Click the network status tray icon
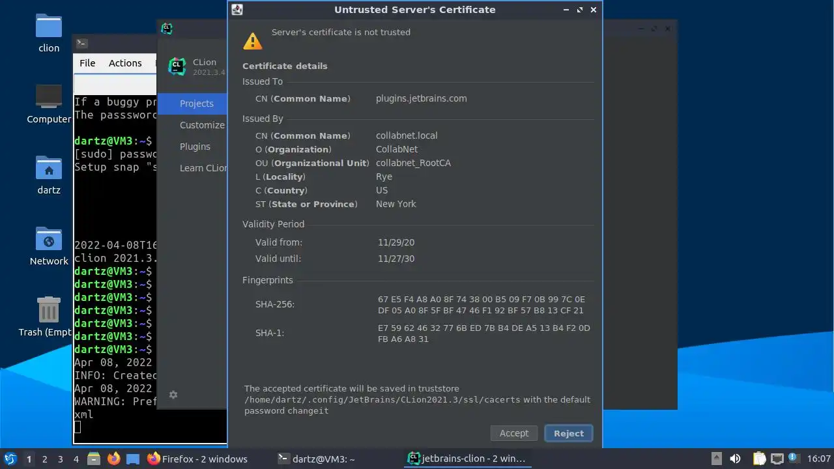 (x=777, y=459)
